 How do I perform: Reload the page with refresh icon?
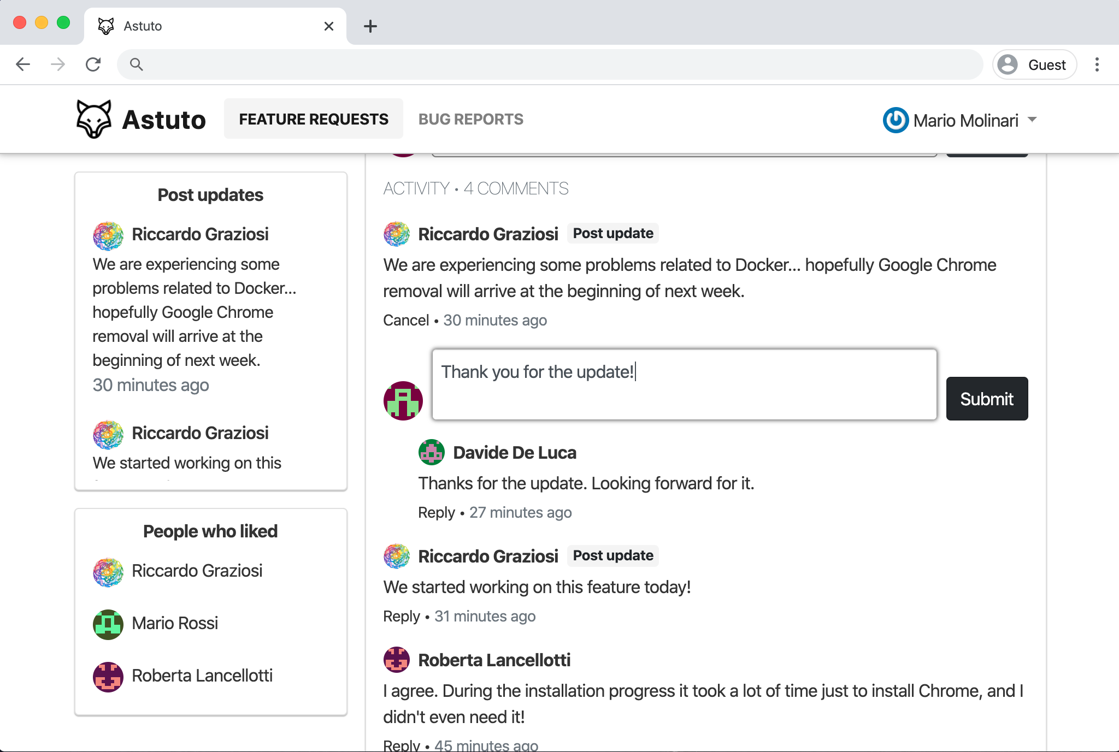(93, 64)
